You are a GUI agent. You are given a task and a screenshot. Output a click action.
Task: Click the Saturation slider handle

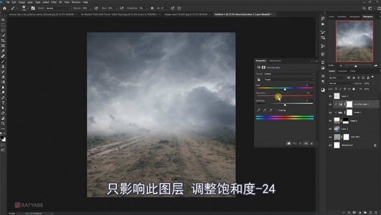pyautogui.click(x=278, y=97)
